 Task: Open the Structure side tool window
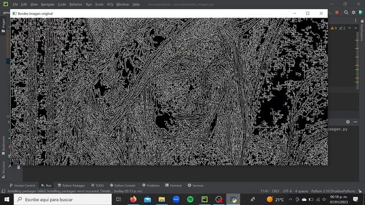3,170
